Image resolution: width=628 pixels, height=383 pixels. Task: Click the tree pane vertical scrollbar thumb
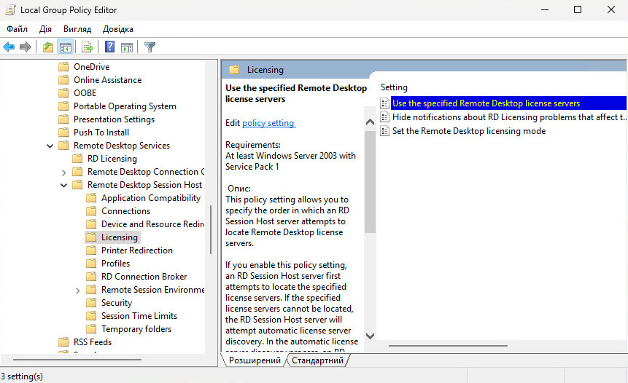click(211, 230)
